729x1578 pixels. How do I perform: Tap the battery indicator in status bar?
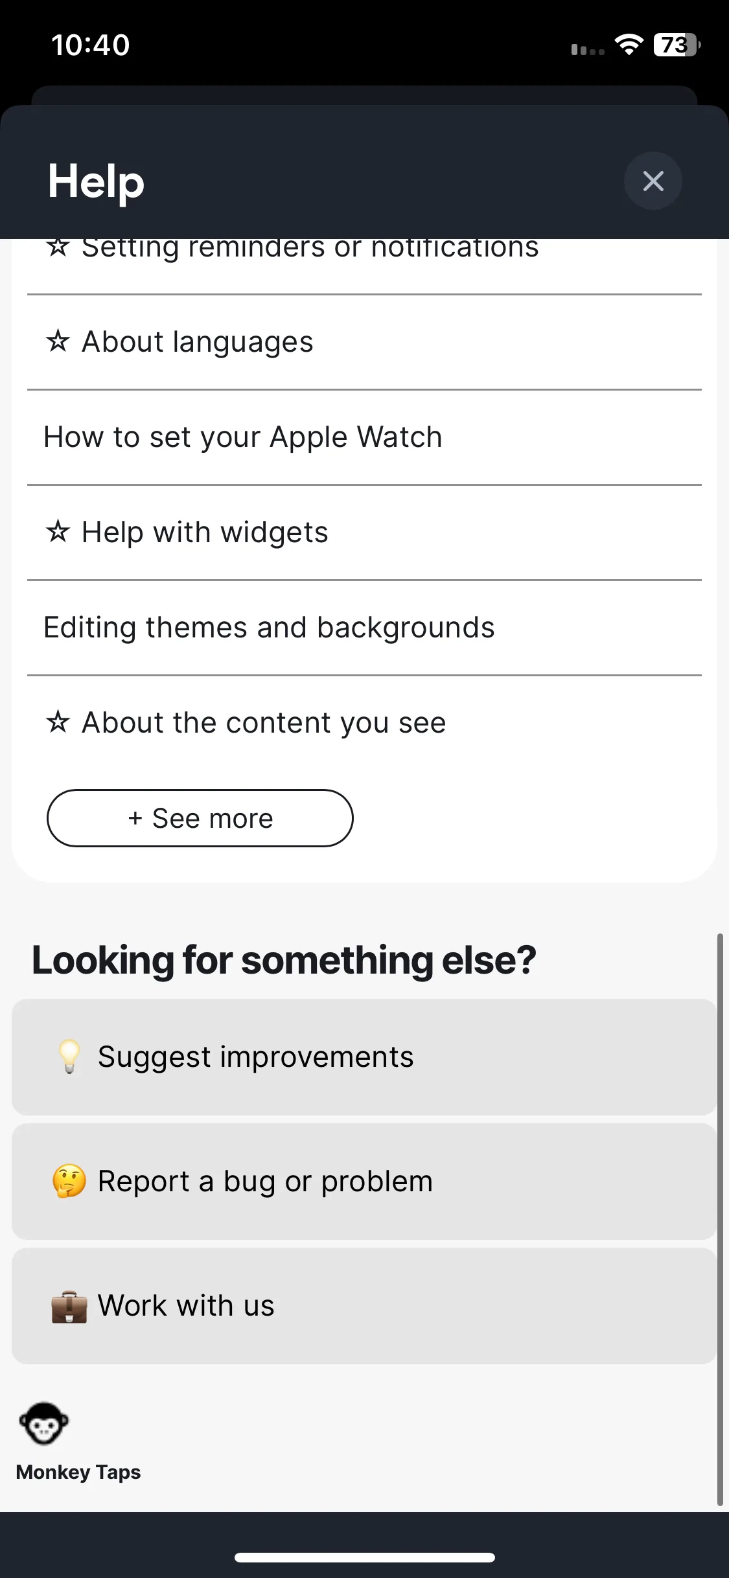677,45
